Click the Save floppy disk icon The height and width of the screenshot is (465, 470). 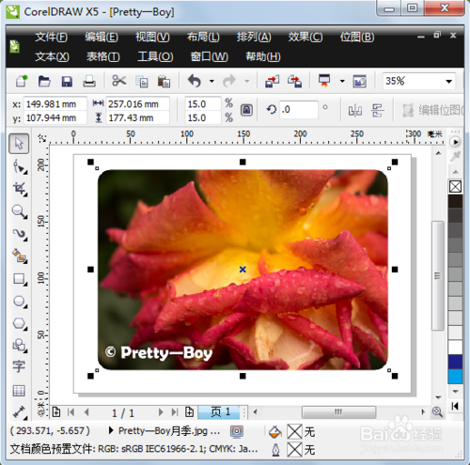click(67, 82)
